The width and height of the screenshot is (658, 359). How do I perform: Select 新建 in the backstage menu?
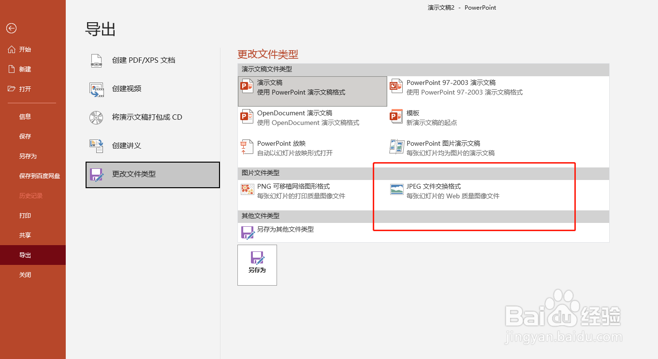33,69
